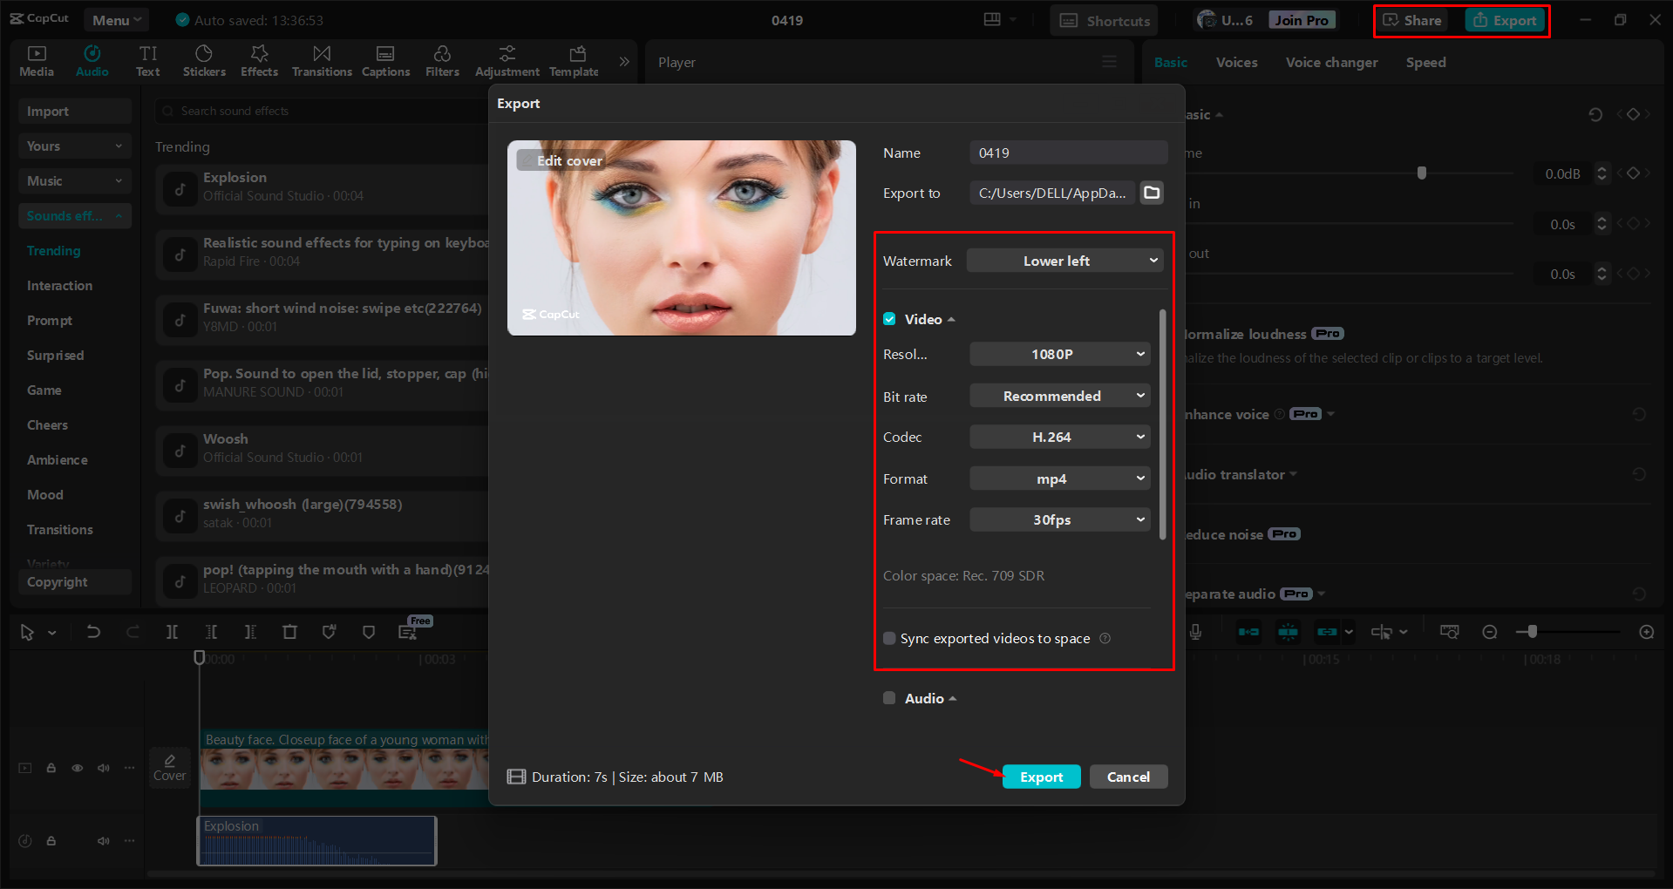The image size is (1673, 889).
Task: Open the Menu dropdown in the title bar
Action: coord(116,18)
